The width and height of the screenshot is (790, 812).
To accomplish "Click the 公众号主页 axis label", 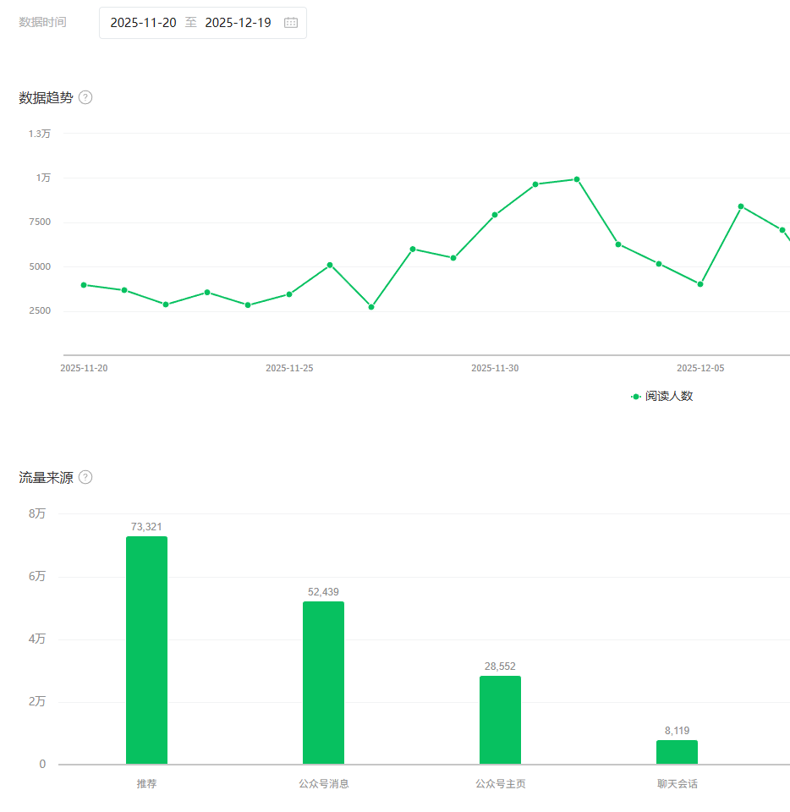I will pos(501,783).
